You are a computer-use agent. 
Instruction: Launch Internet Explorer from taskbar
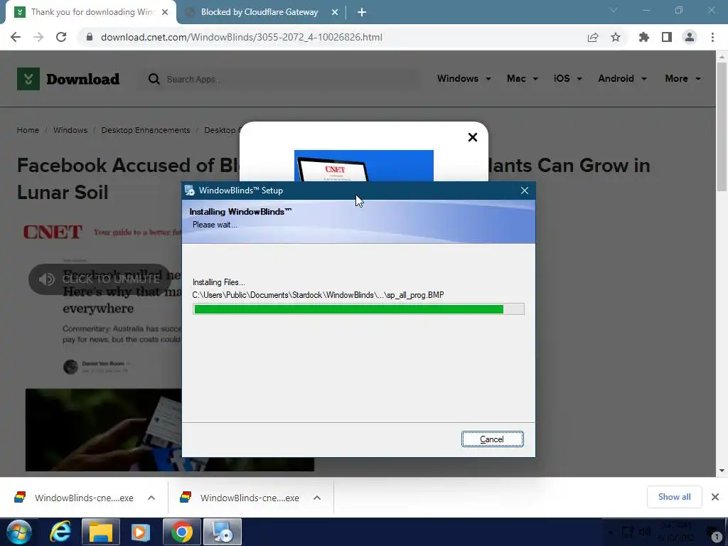coord(61,532)
